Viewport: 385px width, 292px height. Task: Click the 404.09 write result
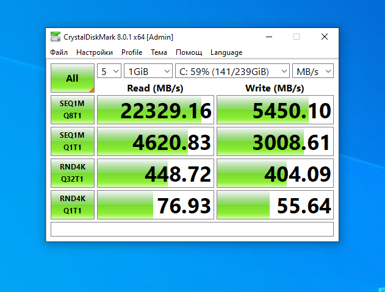click(x=275, y=173)
